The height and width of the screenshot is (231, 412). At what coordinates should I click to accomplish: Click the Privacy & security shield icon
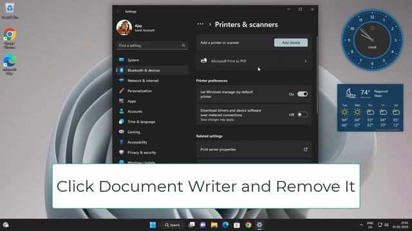(x=122, y=152)
